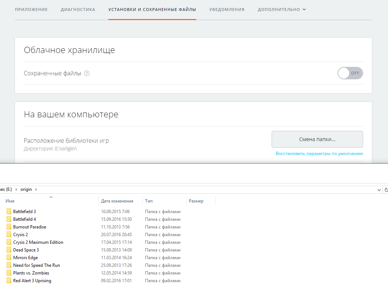Select the Burnout Paradise folder icon
388x303 pixels.
click(x=9, y=227)
